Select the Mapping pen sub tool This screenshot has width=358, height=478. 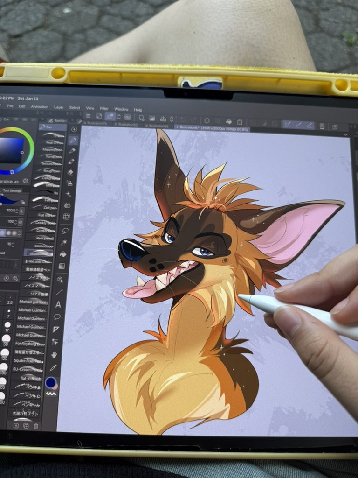51,149
